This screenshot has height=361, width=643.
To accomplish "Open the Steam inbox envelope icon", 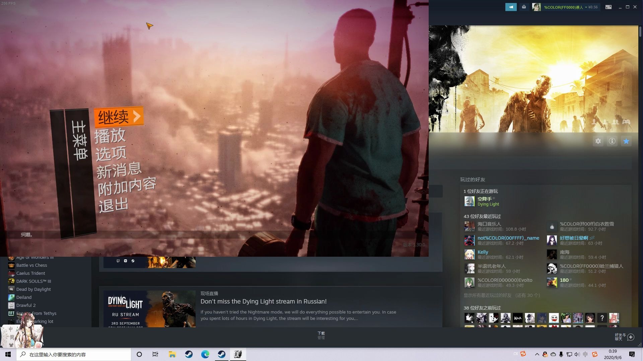I will (524, 7).
